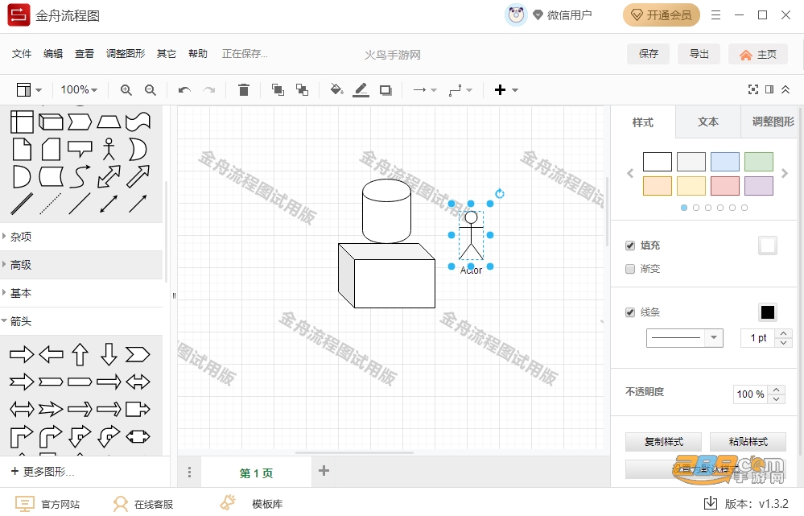Open the 调整图形 menu
The height and width of the screenshot is (516, 804).
click(x=126, y=54)
